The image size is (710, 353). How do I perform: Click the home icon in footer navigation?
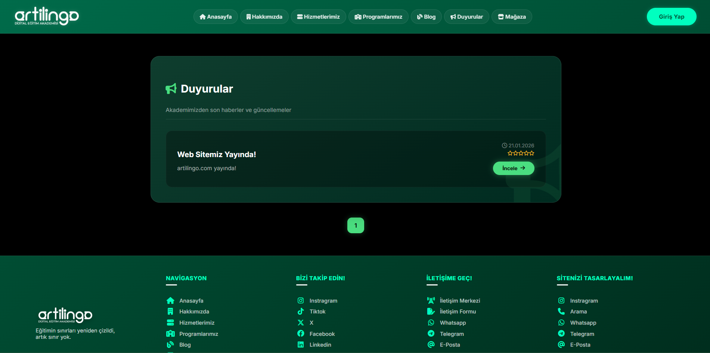click(170, 300)
